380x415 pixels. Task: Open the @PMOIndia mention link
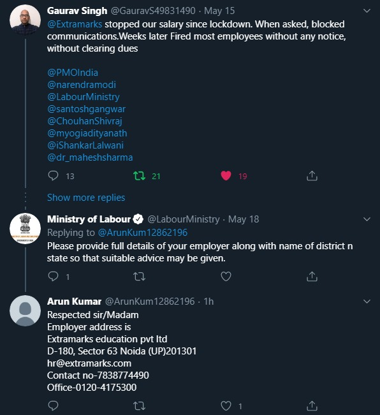click(x=73, y=73)
